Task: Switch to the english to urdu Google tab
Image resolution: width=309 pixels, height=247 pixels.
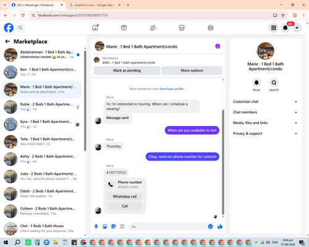Action: [x=95, y=5]
